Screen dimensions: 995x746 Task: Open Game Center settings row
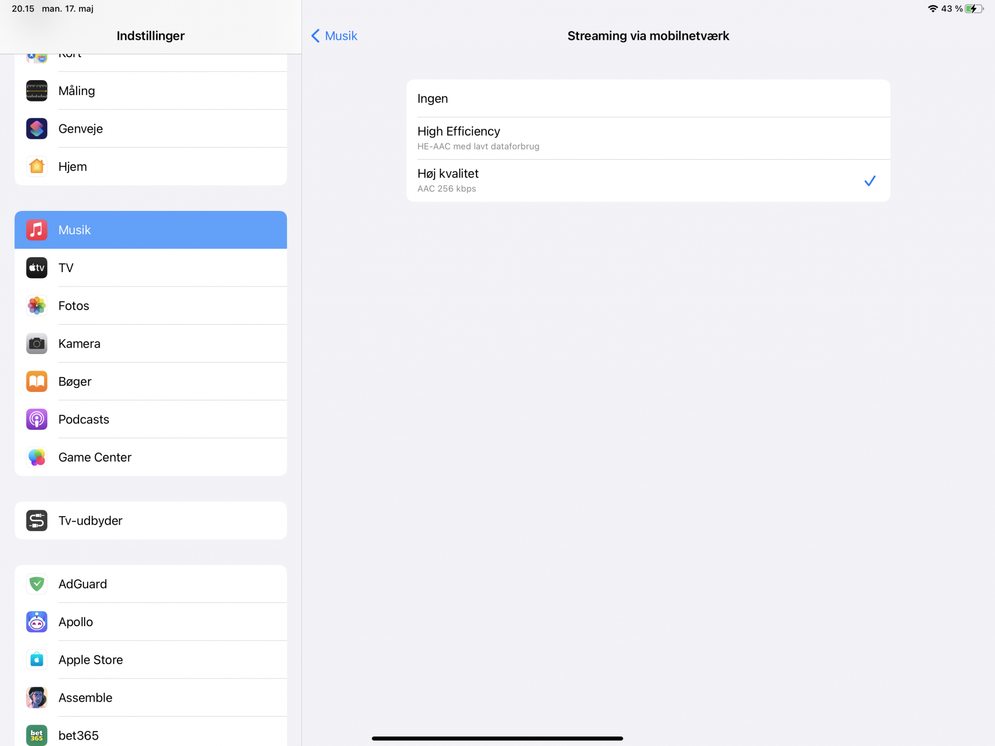(149, 457)
